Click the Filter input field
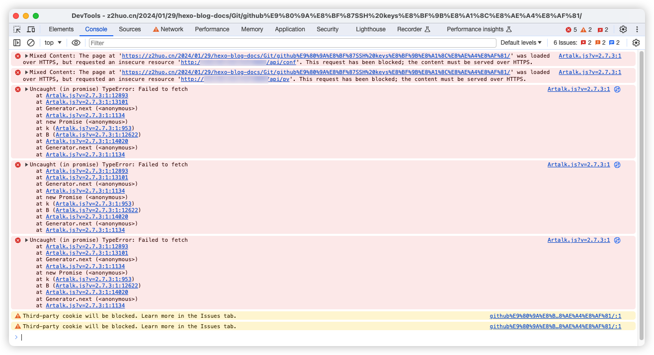 click(292, 43)
